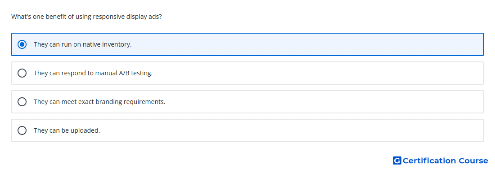Click "A/B" in the second answer option
This screenshot has width=495, height=169.
pos(124,73)
